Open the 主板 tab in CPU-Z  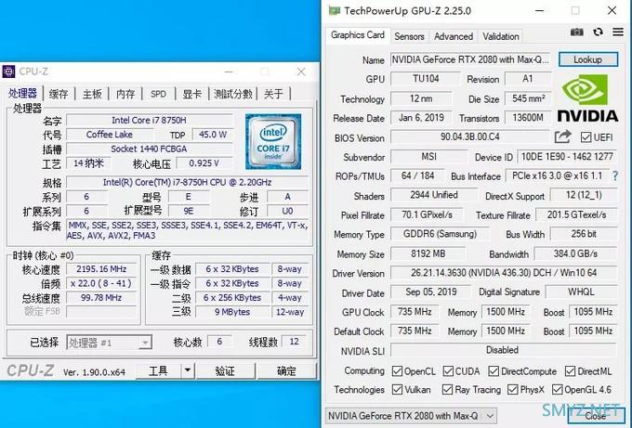point(92,94)
